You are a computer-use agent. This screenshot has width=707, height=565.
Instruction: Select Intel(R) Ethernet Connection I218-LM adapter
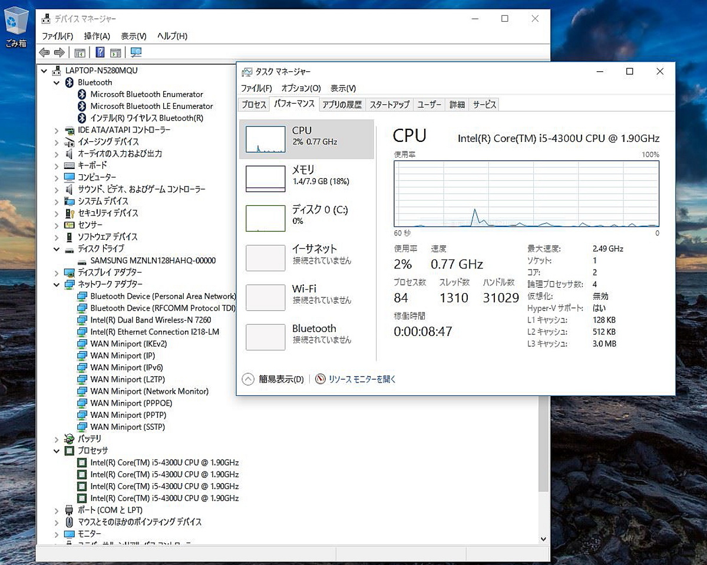coord(154,332)
